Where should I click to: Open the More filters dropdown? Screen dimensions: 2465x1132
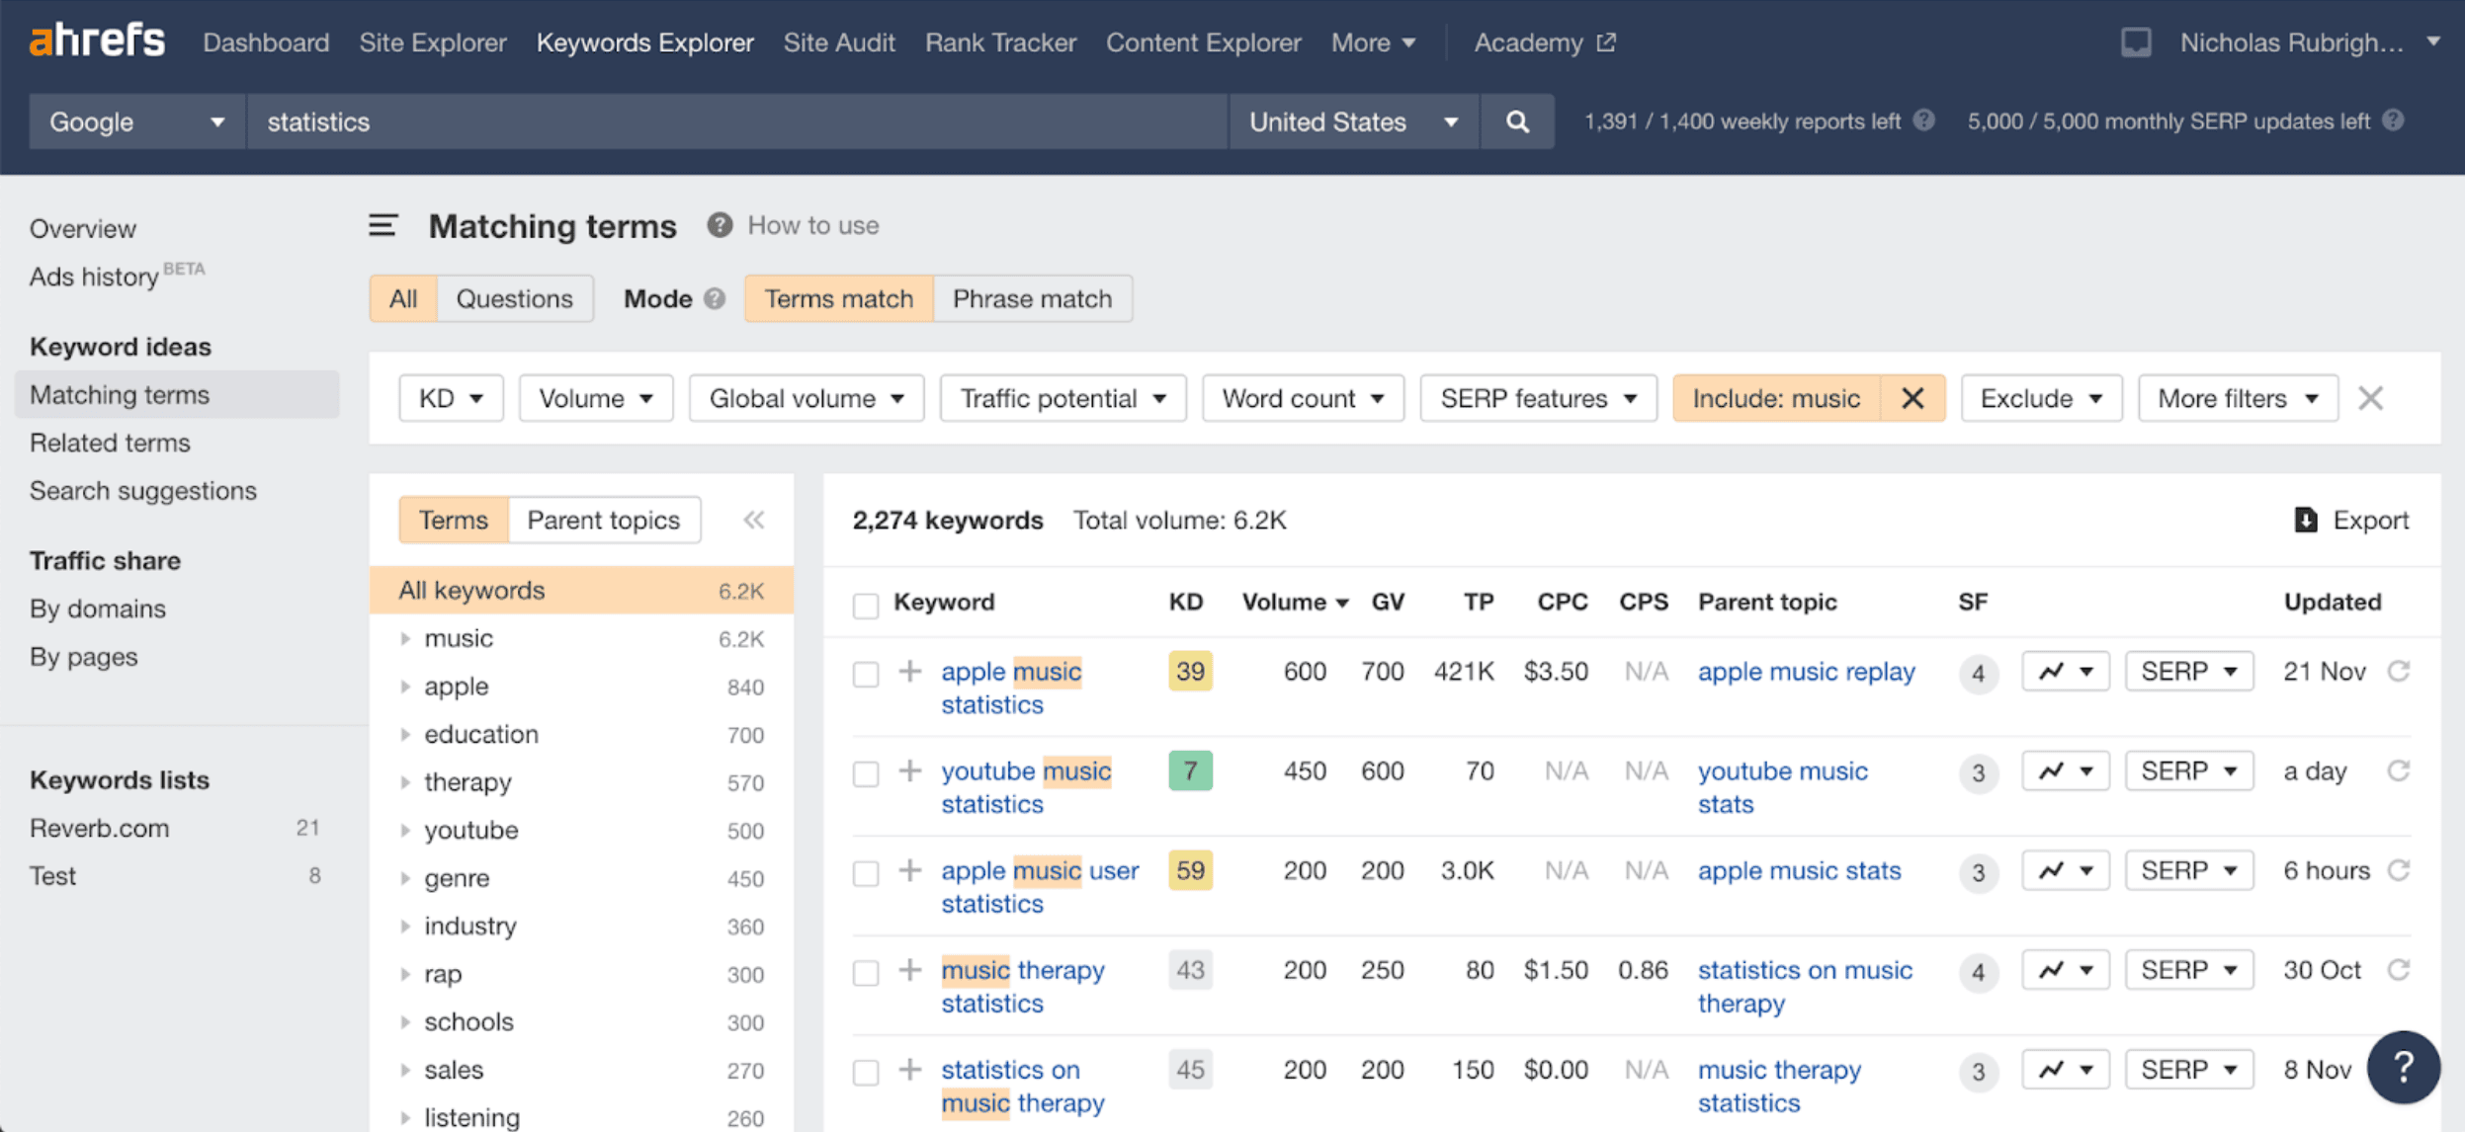click(2238, 398)
